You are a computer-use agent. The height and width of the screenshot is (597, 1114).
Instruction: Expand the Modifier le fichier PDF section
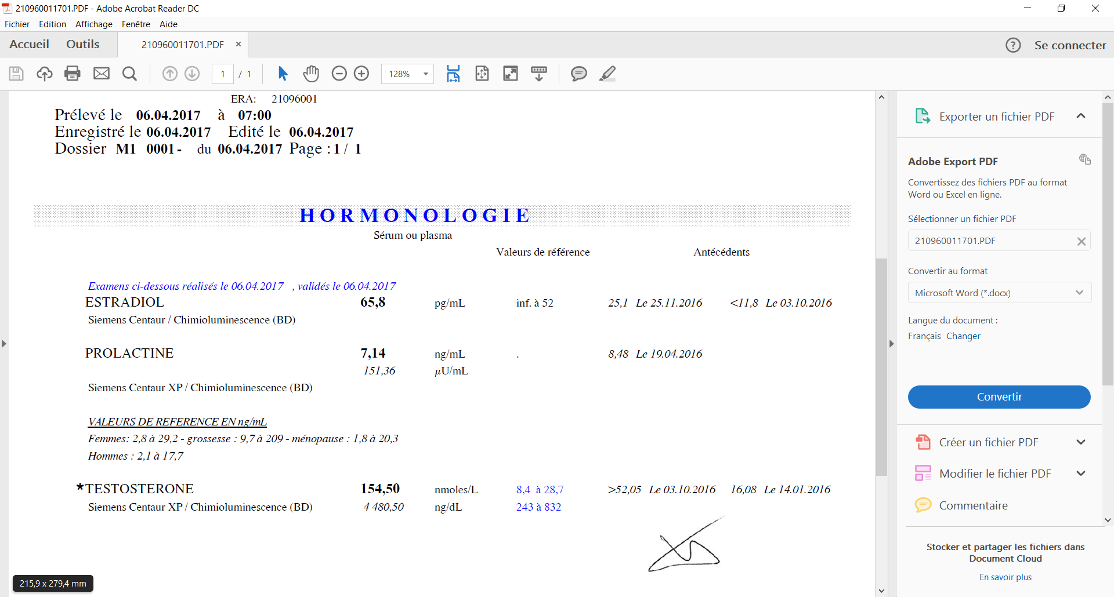point(1081,474)
